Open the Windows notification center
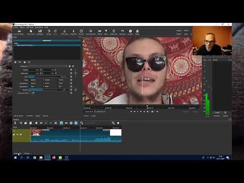Screen dimensions: 244x183 coord(228,158)
